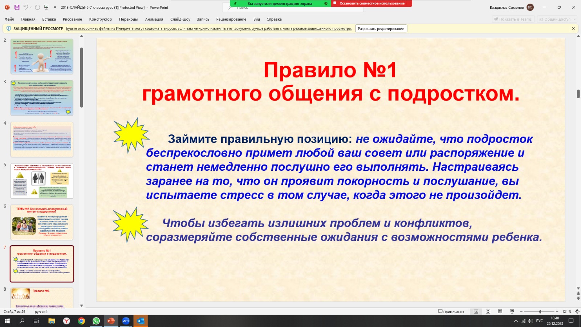Open the Анимация ribbon tab

click(154, 19)
